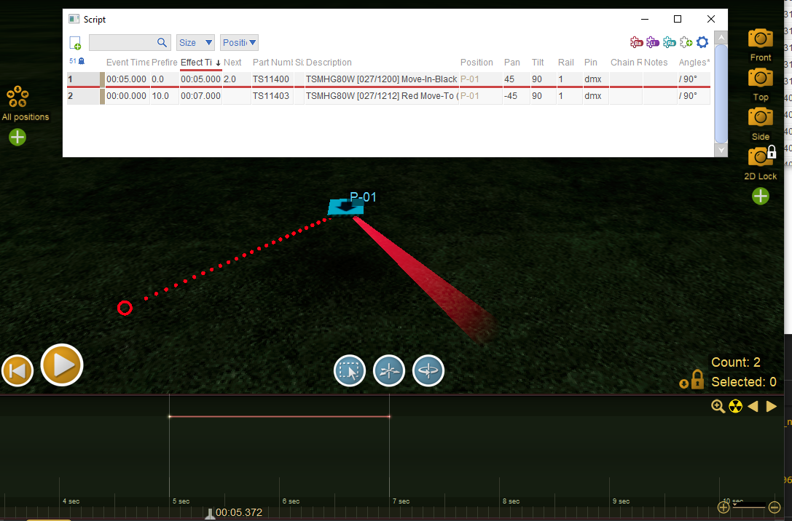
Task: Click the Description column header
Action: [329, 63]
